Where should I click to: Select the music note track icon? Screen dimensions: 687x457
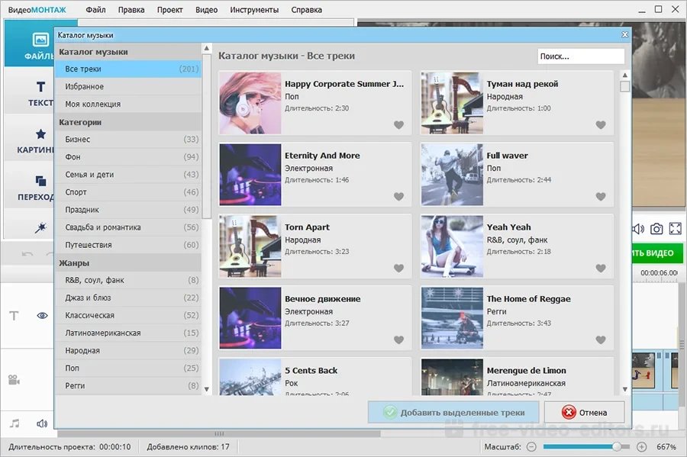[x=15, y=423]
